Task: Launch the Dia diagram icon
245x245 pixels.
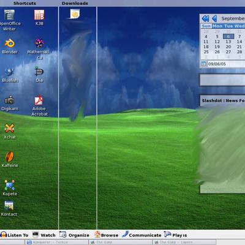Action: 39,72
